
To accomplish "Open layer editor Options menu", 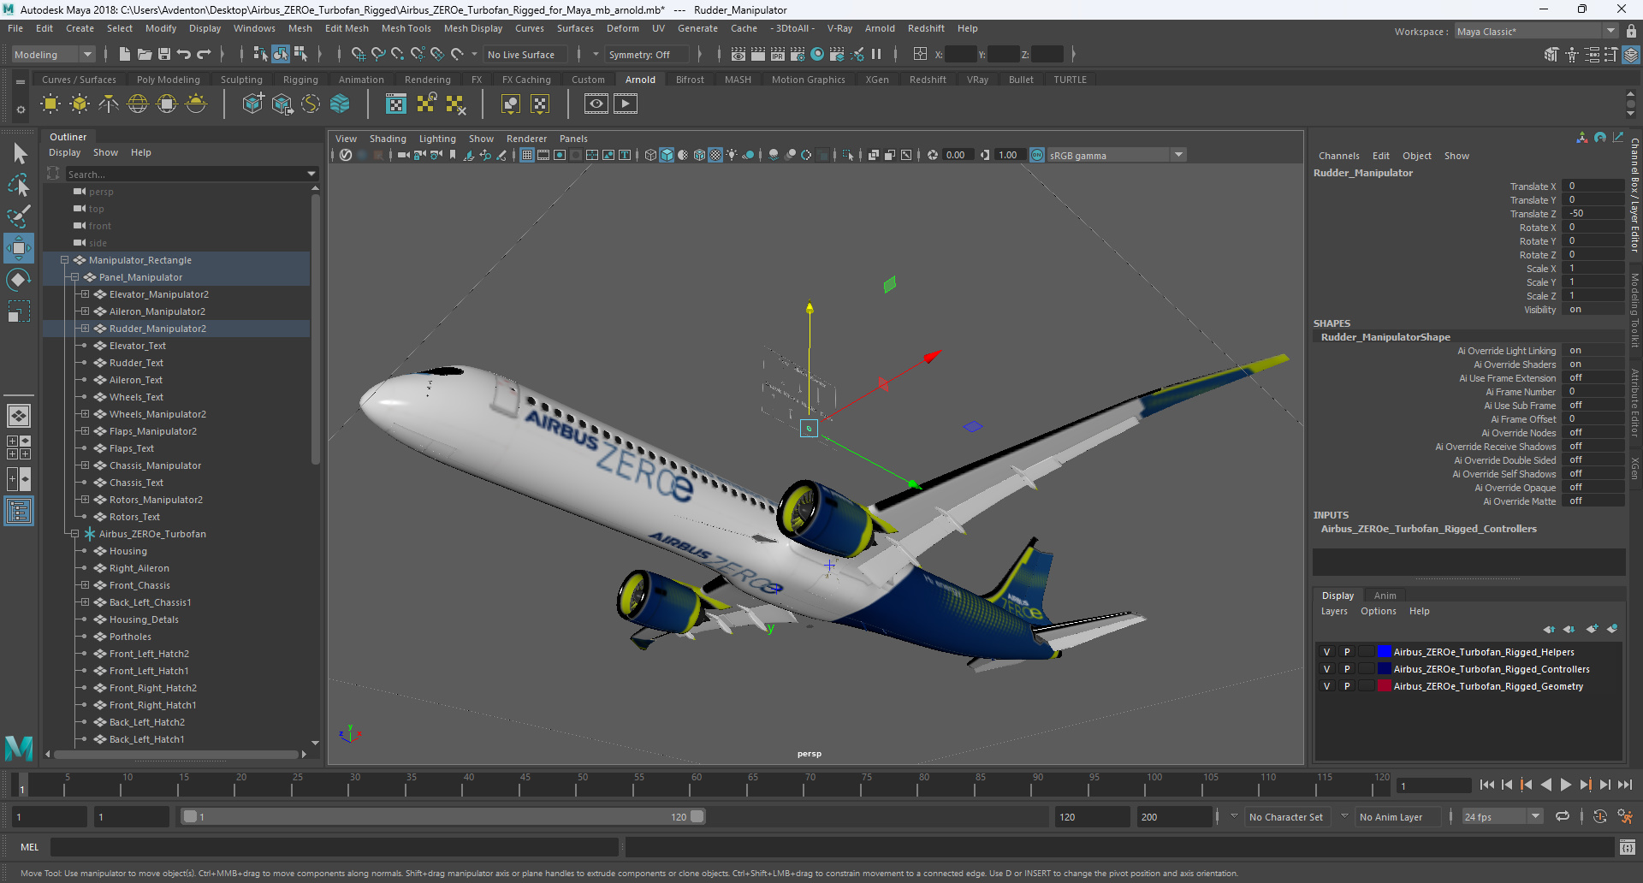I will click(x=1378, y=611).
